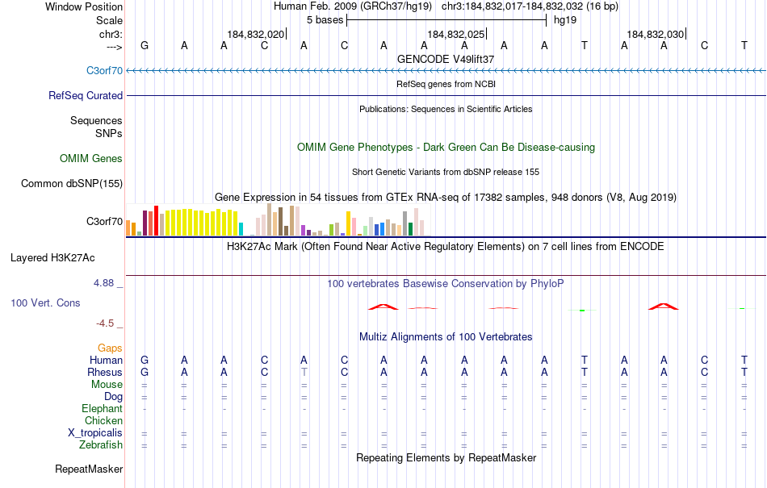Select the Elephant species label
The height and width of the screenshot is (488, 767).
click(102, 408)
